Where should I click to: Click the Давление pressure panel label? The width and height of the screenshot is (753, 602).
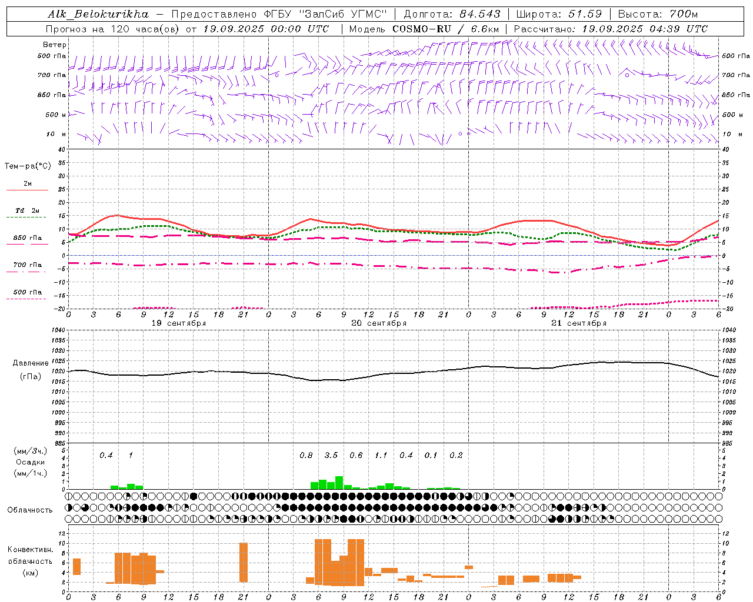tap(31, 363)
